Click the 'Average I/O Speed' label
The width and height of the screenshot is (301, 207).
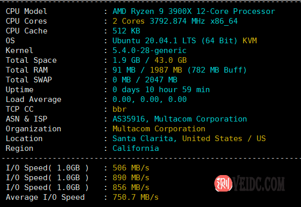(45, 197)
